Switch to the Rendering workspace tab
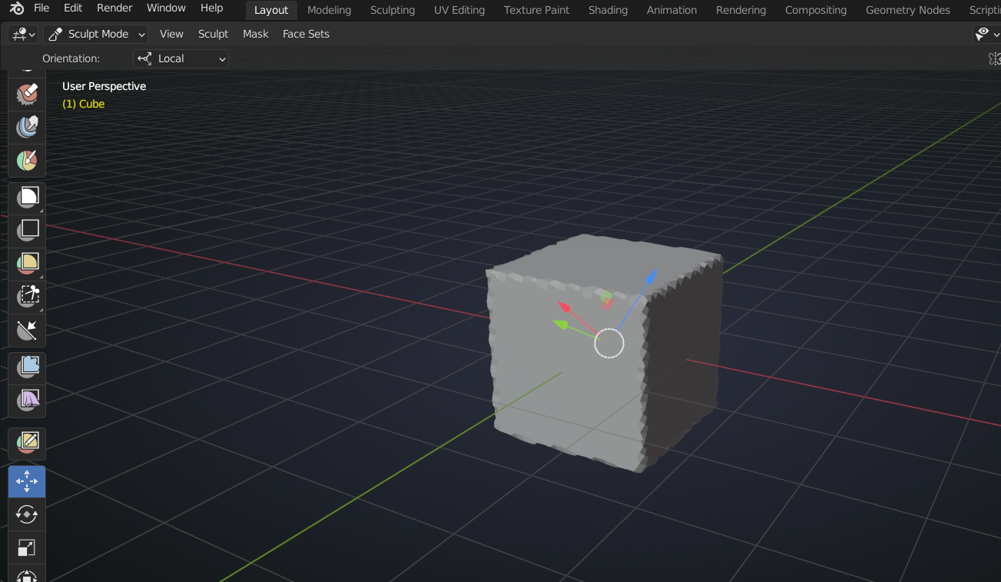This screenshot has width=1001, height=582. point(741,10)
